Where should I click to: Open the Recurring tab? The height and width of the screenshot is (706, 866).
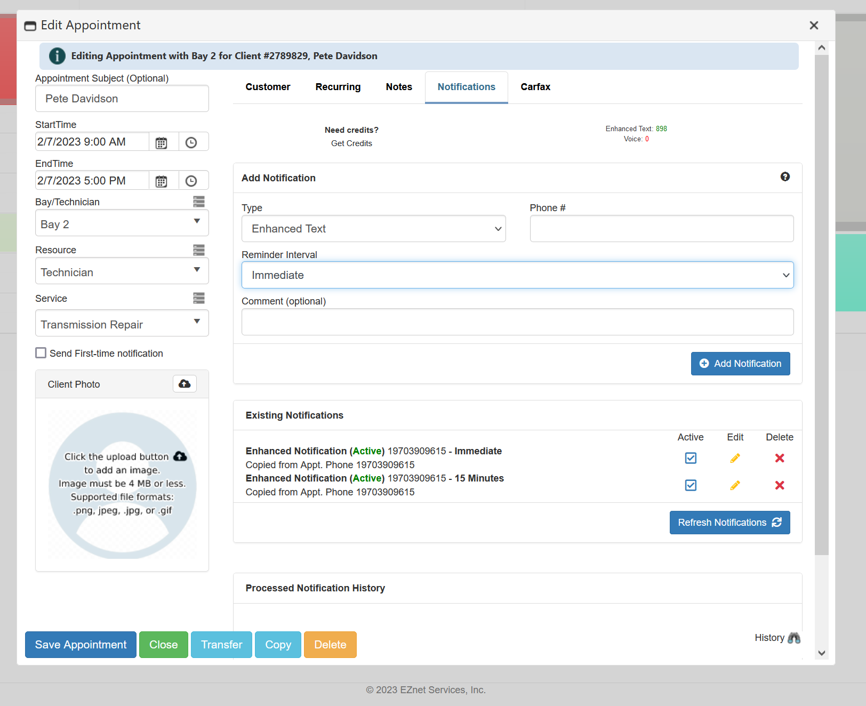[338, 87]
